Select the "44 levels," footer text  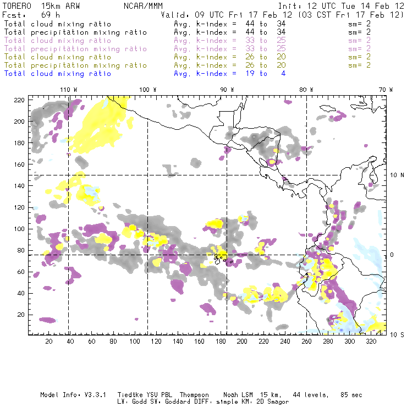[311, 395]
